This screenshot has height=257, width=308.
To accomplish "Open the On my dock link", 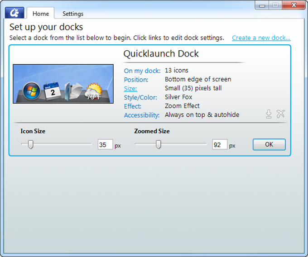I will click(142, 71).
